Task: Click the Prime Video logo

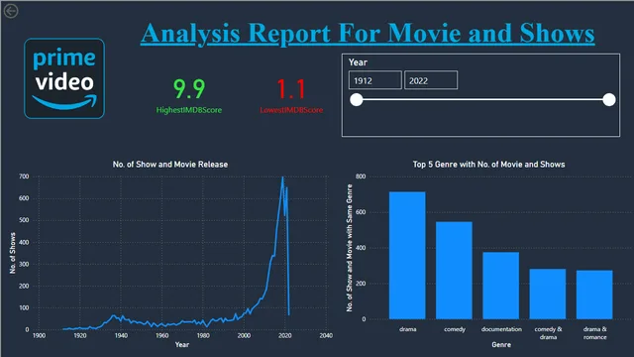Action: [x=64, y=78]
